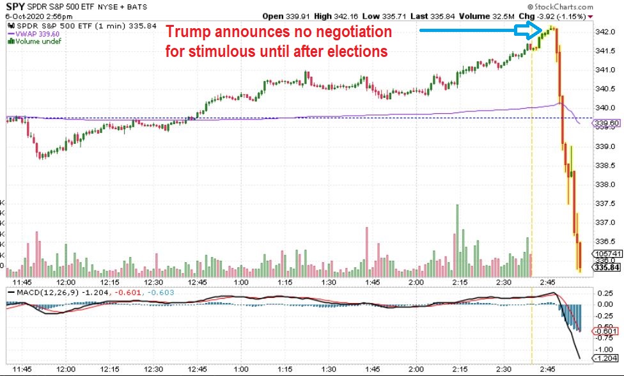Click the 341.0 price axis label

[605, 70]
